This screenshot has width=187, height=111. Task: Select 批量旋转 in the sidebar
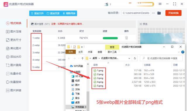14,82
